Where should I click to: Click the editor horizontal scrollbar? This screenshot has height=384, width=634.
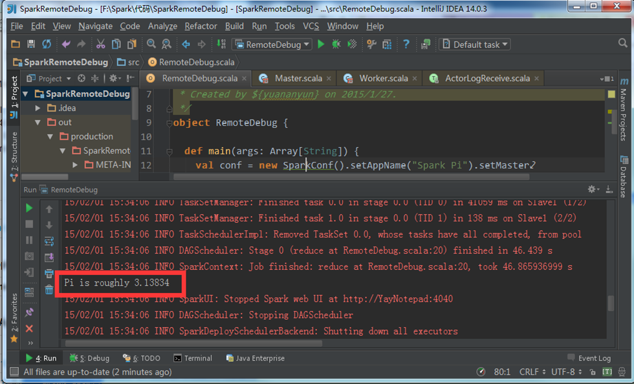[351, 177]
